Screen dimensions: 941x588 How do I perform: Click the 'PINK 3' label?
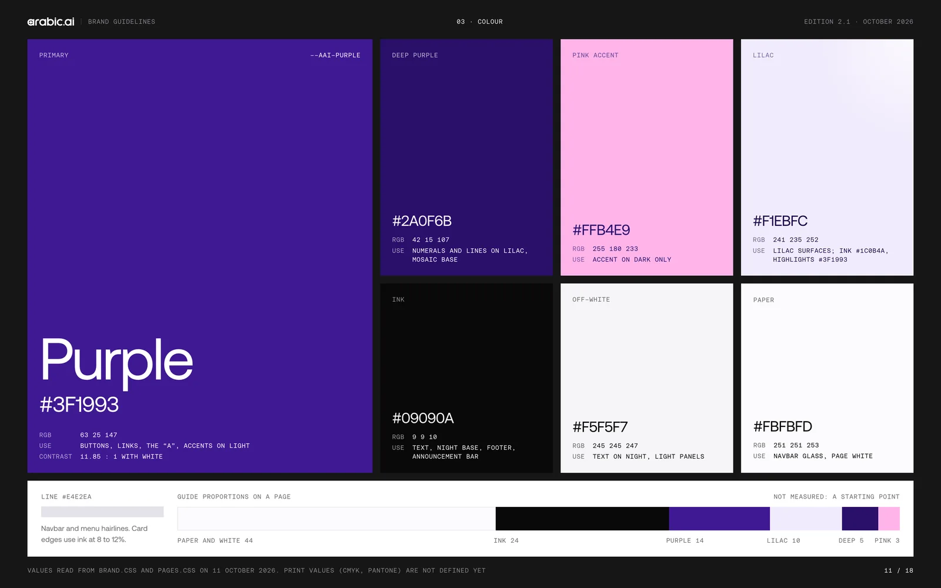[x=887, y=541]
